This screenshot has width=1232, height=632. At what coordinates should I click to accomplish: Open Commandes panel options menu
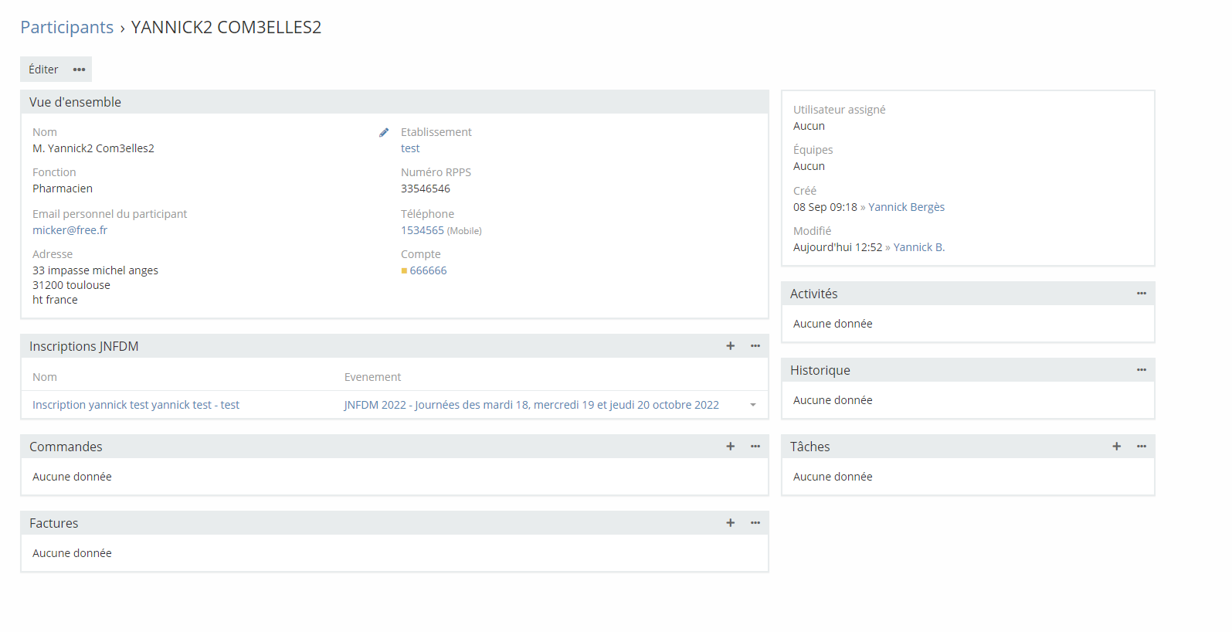click(x=755, y=447)
